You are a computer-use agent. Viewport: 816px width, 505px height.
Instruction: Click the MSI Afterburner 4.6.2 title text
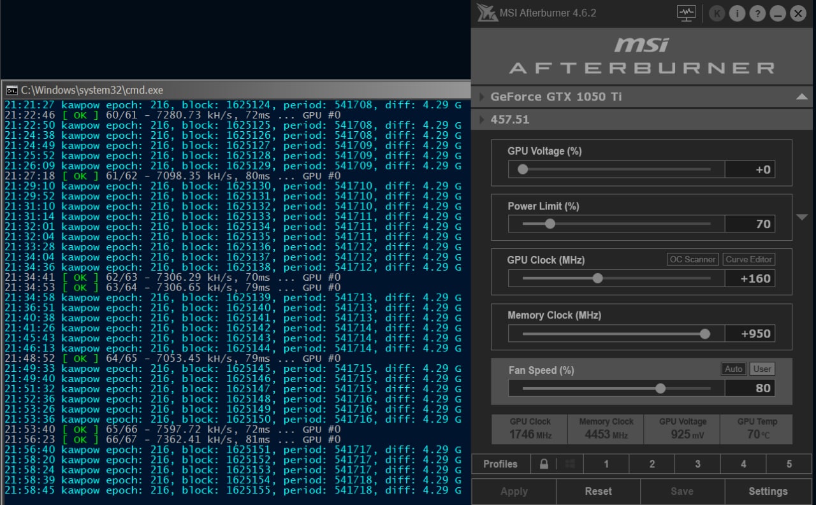(549, 13)
